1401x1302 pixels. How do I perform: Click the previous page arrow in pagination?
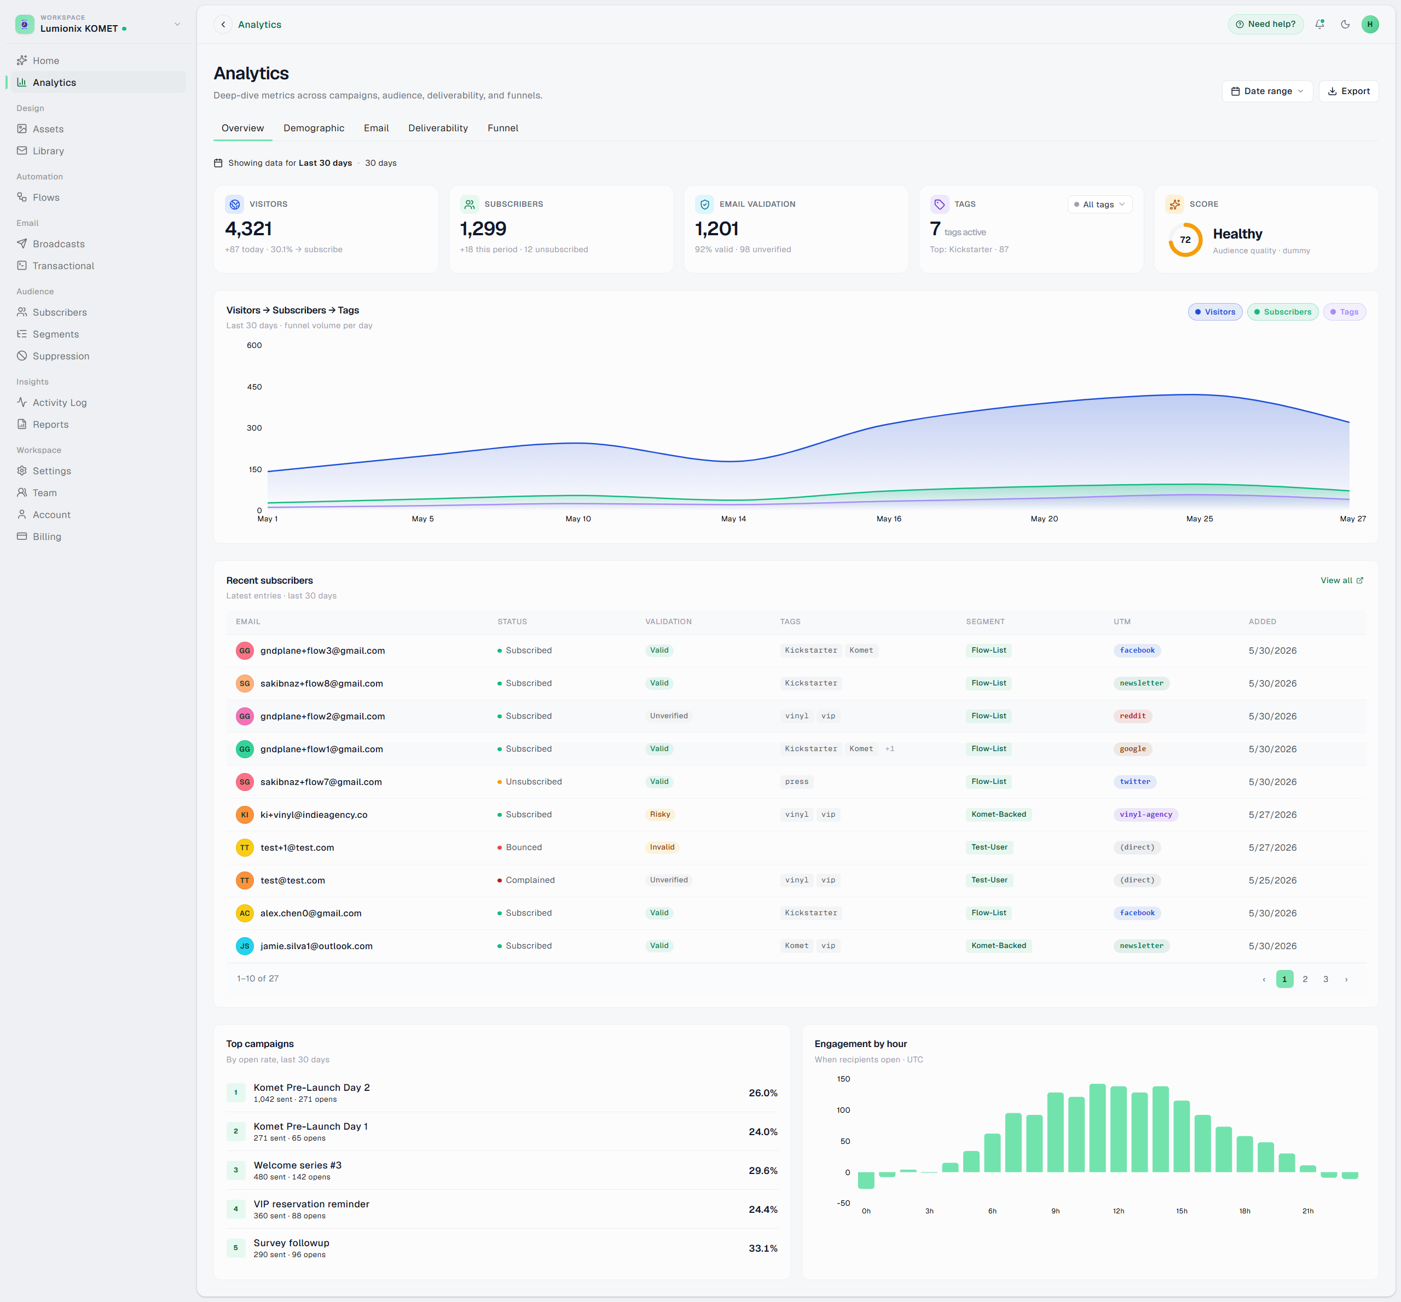pyautogui.click(x=1264, y=979)
